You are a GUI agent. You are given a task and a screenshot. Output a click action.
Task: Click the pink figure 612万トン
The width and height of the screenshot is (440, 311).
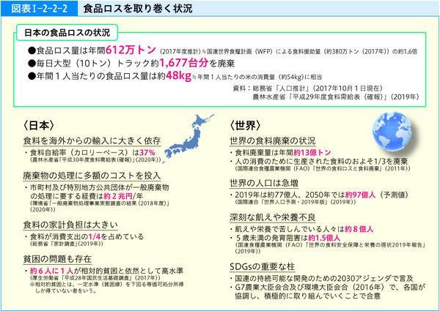pos(131,50)
